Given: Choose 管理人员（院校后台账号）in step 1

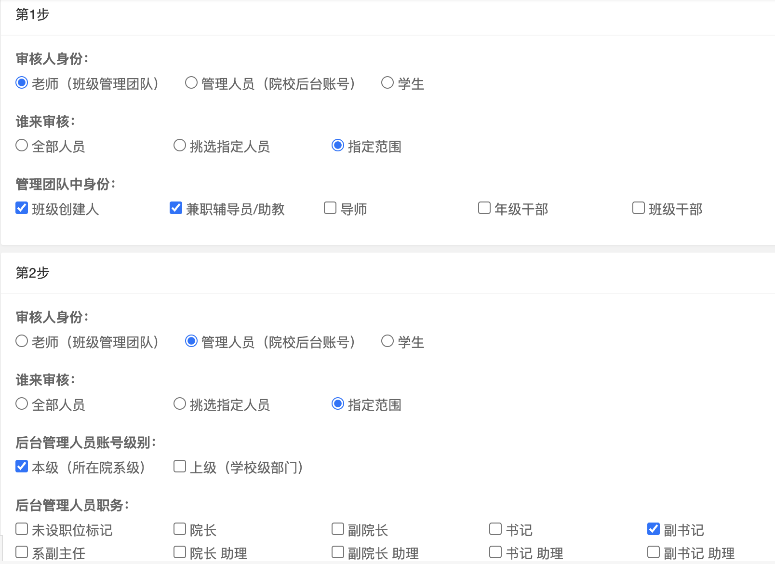Looking at the screenshot, I should pyautogui.click(x=191, y=83).
